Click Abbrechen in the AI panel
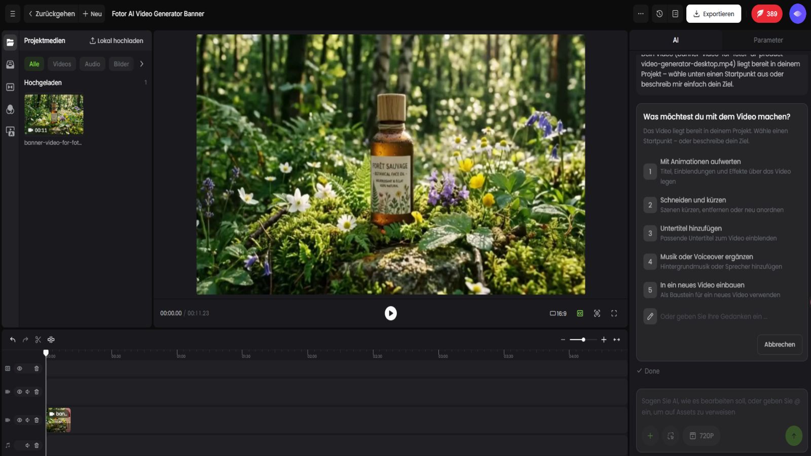 tap(780, 345)
